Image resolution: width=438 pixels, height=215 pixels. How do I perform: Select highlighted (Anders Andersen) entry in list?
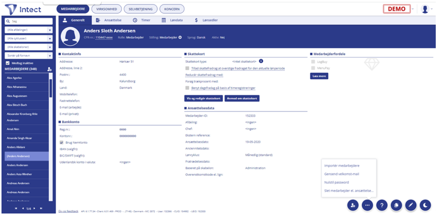[27, 156]
